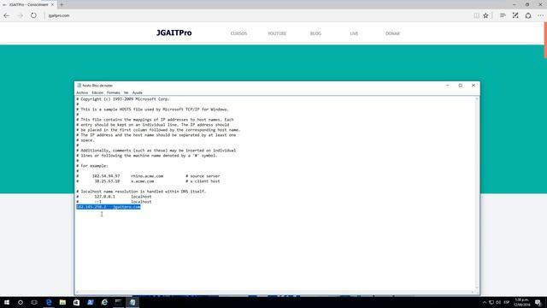Image resolution: width=547 pixels, height=308 pixels.
Task: Open the Action Center notifications
Action: click(538, 302)
